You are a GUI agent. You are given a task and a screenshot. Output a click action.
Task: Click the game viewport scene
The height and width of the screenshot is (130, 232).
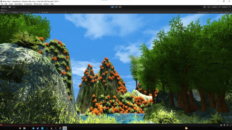coord(116,69)
